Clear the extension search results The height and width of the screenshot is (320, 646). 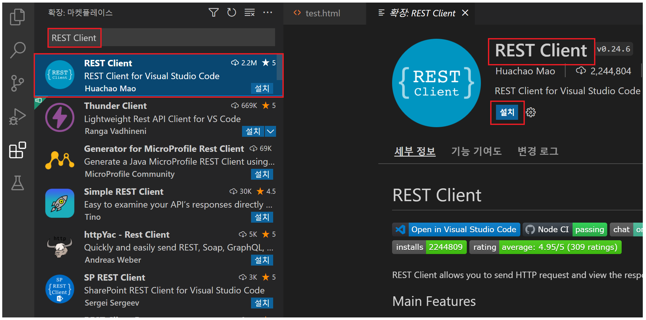pyautogui.click(x=249, y=12)
